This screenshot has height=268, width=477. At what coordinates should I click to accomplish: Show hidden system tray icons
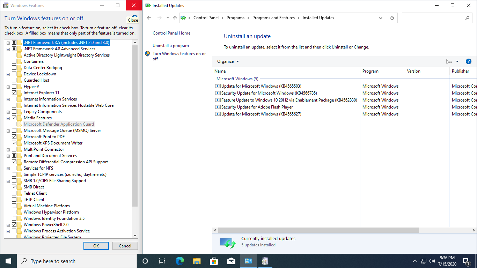point(415,261)
